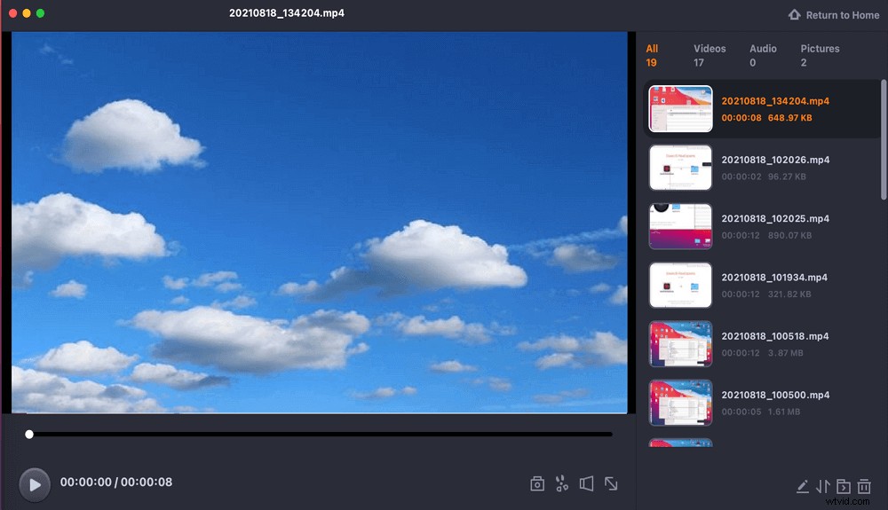Open the Audio tab

coord(763,55)
